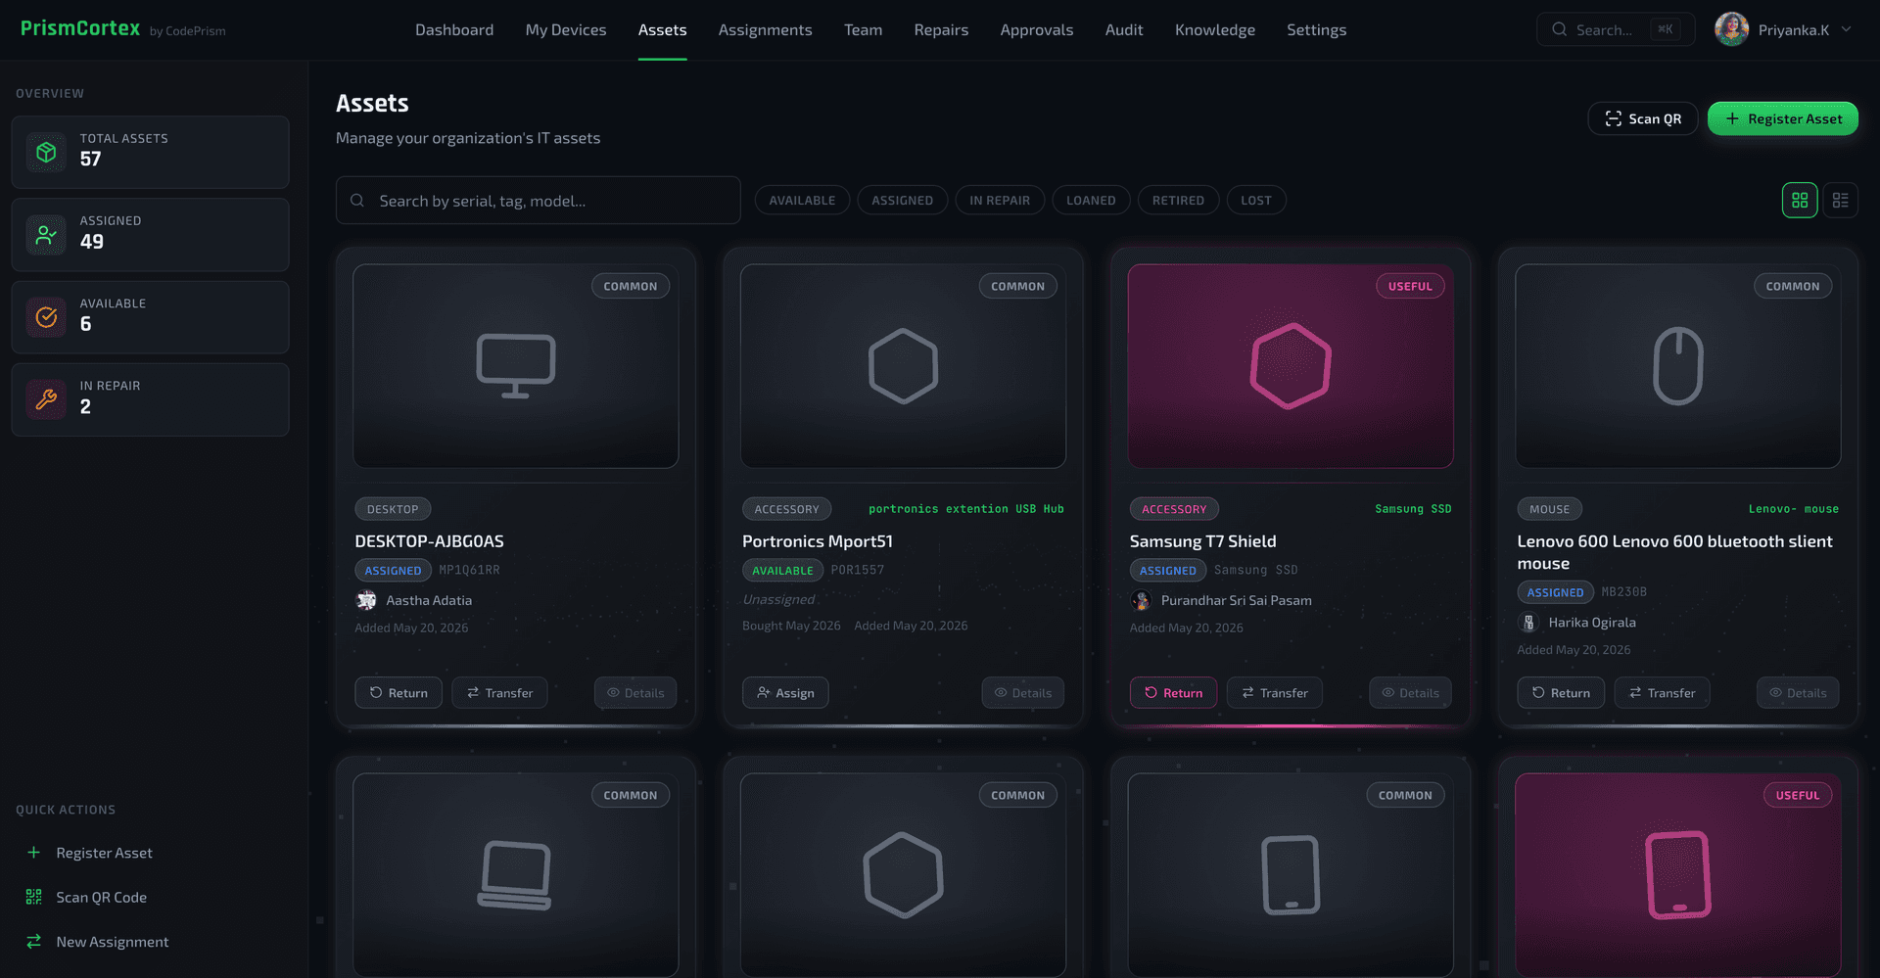The width and height of the screenshot is (1880, 978).
Task: Toggle the IN REPAIR filter chip
Action: click(1000, 201)
